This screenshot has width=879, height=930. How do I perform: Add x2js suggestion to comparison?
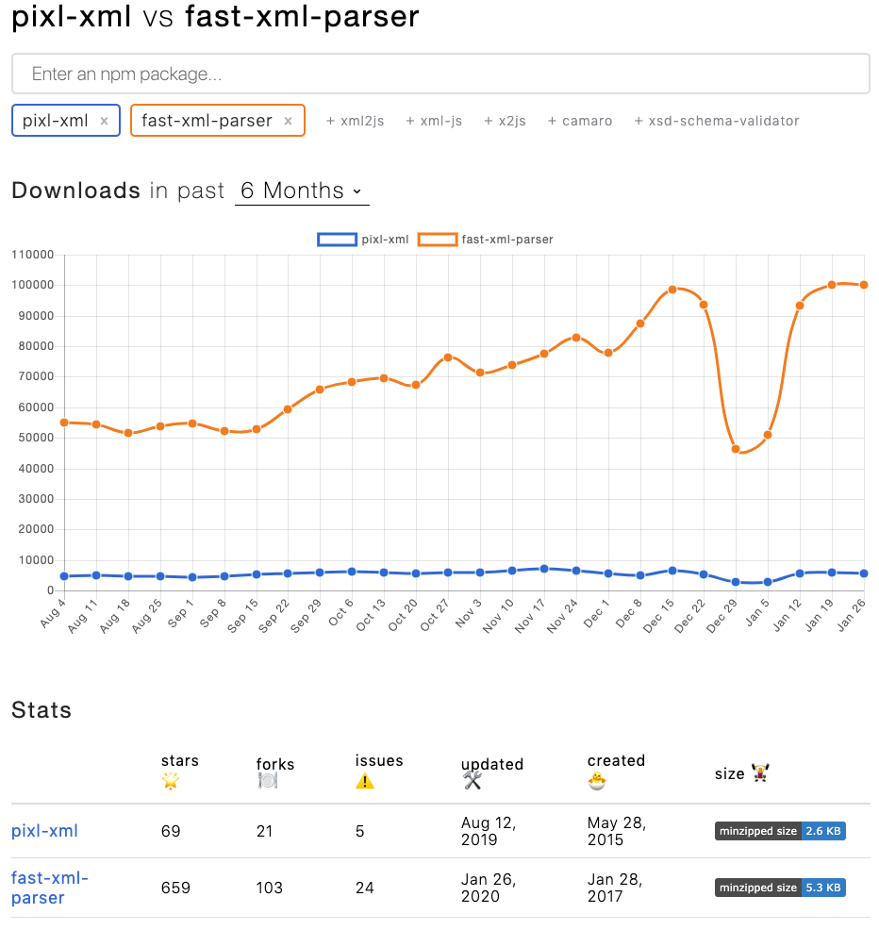tap(505, 121)
